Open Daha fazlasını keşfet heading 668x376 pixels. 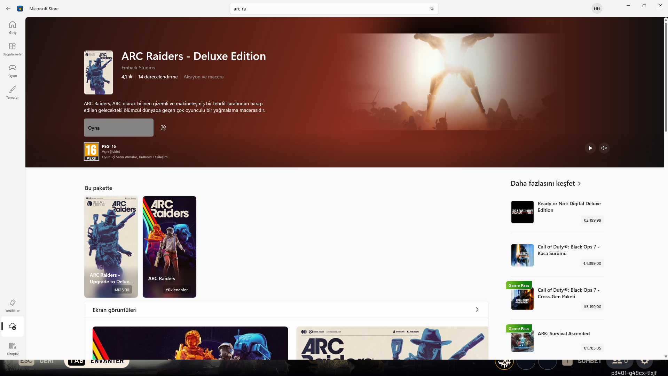coord(543,183)
